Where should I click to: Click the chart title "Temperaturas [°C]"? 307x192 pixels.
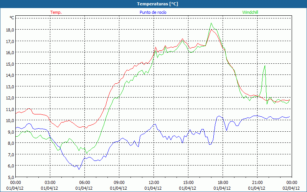tap(157, 4)
